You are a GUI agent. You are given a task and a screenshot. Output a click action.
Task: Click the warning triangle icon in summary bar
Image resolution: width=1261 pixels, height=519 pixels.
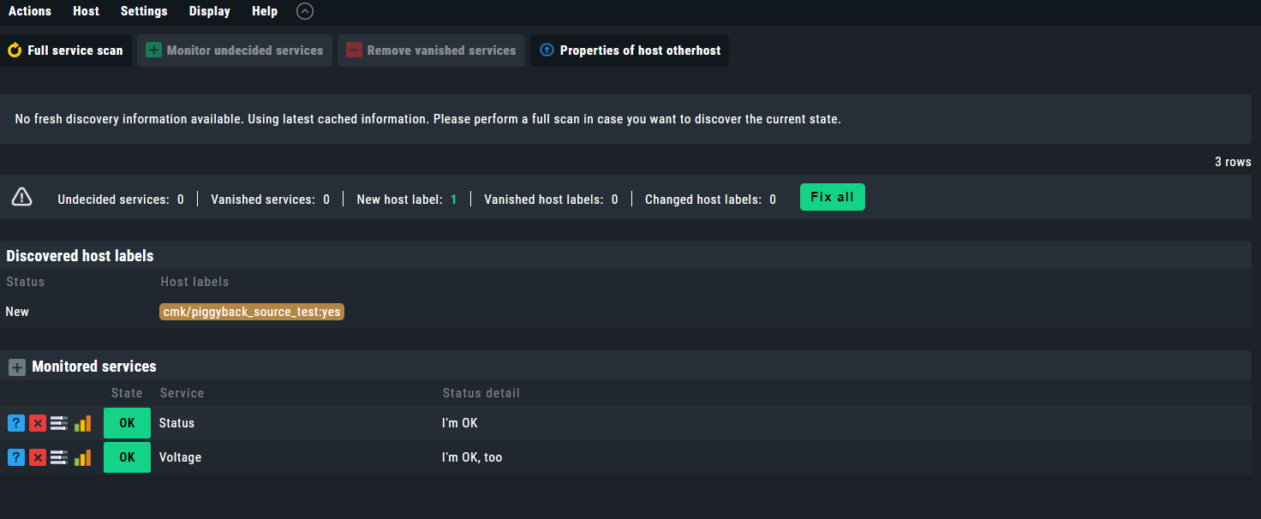pyautogui.click(x=22, y=198)
